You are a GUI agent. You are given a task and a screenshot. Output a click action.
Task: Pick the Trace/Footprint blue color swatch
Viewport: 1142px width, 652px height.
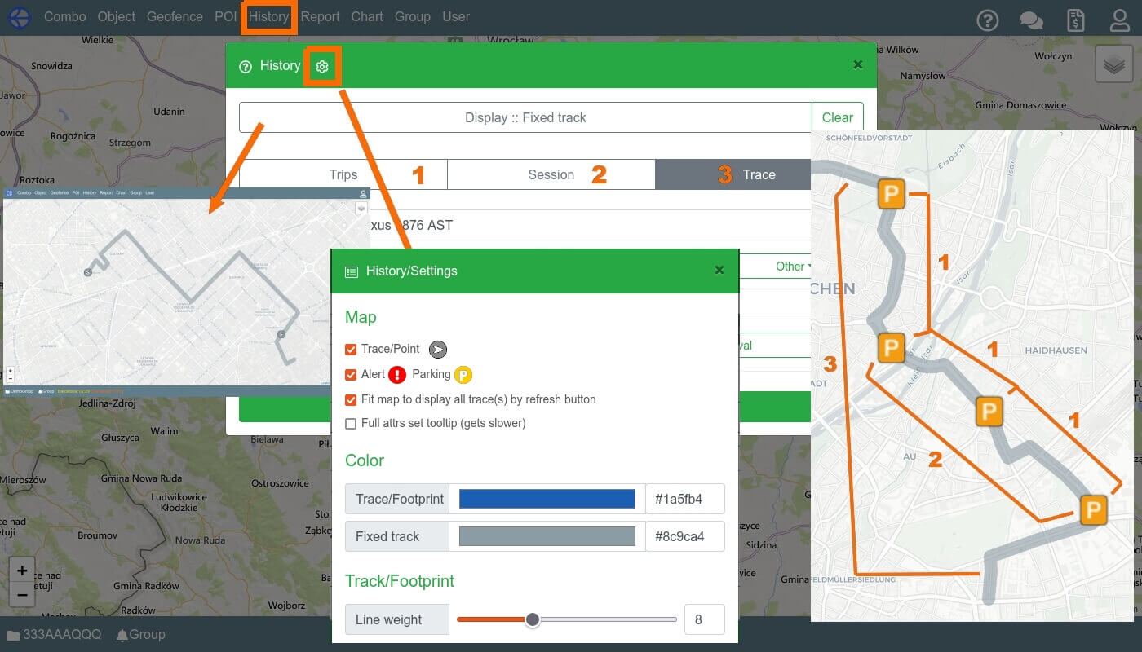point(547,499)
